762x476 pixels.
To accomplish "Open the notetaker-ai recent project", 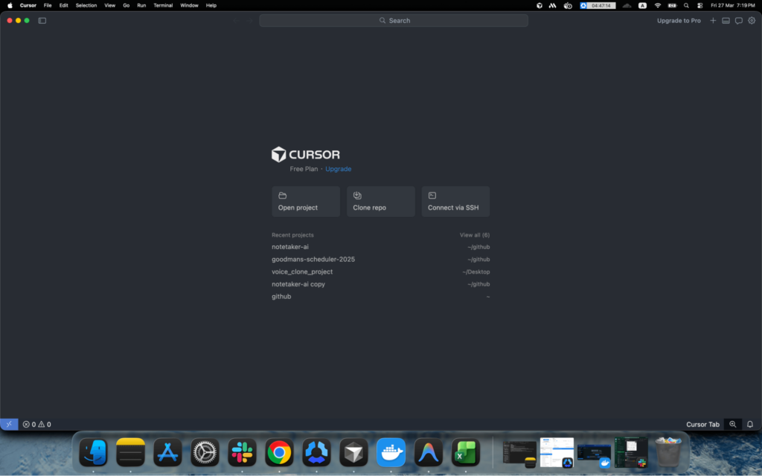I will tap(292, 246).
